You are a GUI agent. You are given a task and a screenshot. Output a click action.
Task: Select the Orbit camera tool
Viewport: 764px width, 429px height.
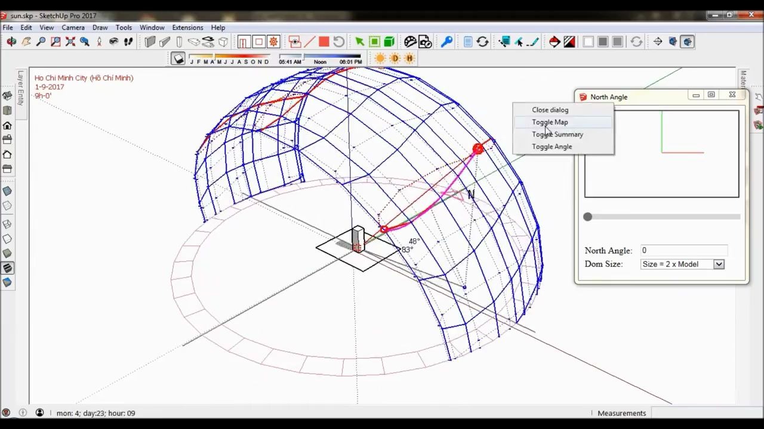11,42
